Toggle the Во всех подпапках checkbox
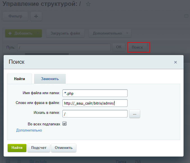Screen dimensions: 190x163 [64, 124]
